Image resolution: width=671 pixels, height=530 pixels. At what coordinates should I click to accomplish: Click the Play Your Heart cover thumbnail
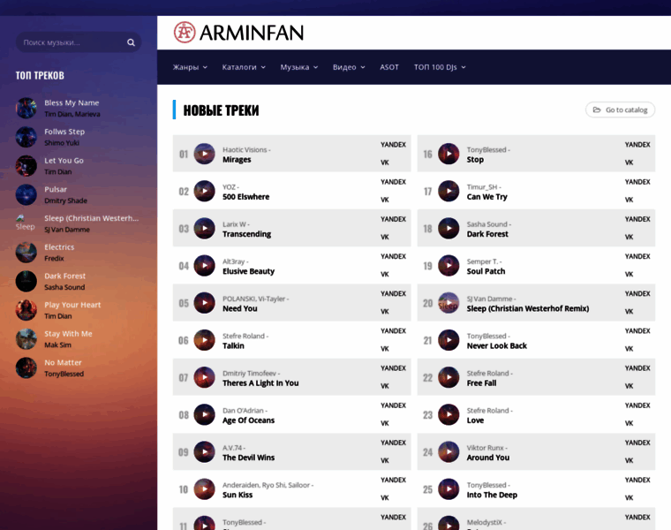26,310
